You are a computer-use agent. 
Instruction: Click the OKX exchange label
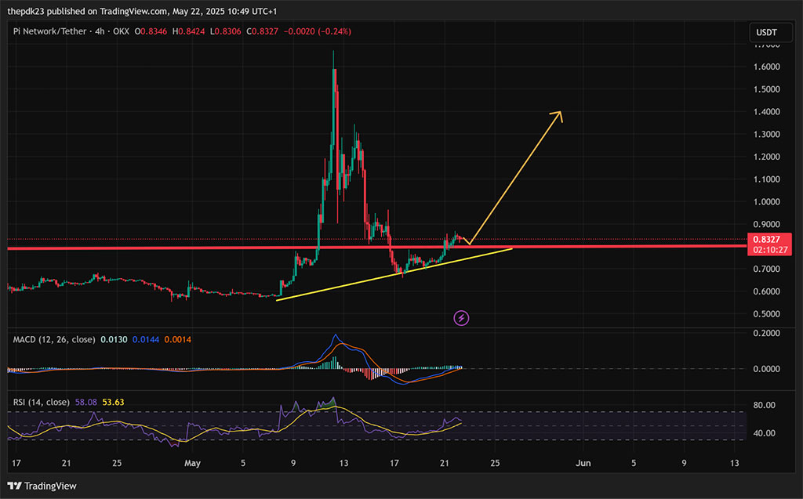121,31
